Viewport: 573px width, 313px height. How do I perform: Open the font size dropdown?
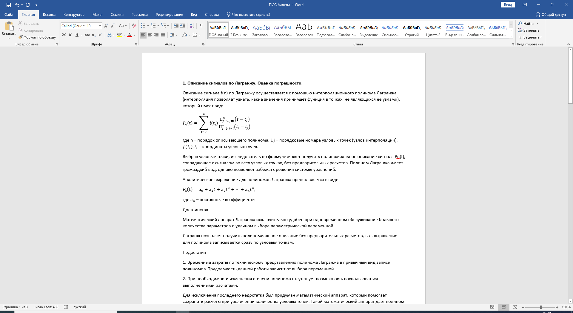100,26
